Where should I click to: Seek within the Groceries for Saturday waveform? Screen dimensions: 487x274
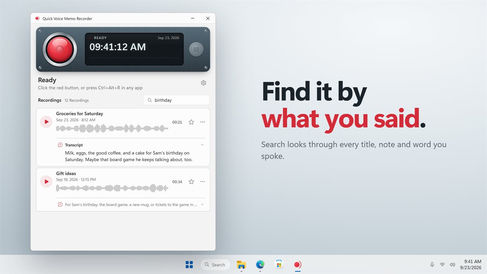(112, 128)
